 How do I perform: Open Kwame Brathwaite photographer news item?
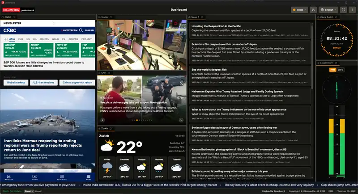pyautogui.click(x=250, y=156)
